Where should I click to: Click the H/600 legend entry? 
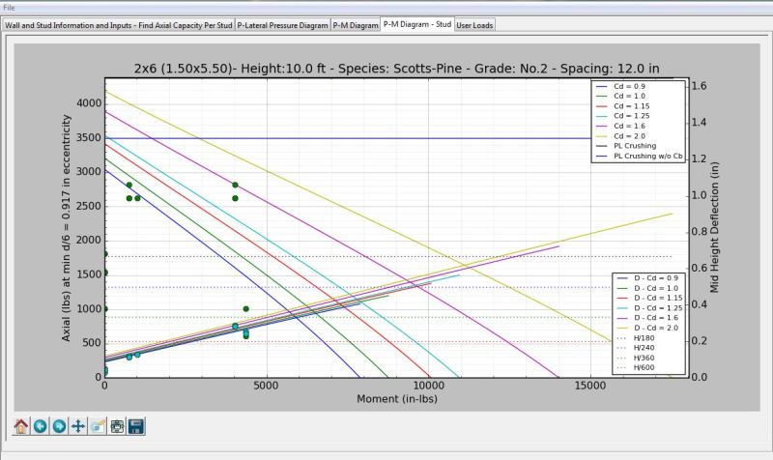point(636,367)
